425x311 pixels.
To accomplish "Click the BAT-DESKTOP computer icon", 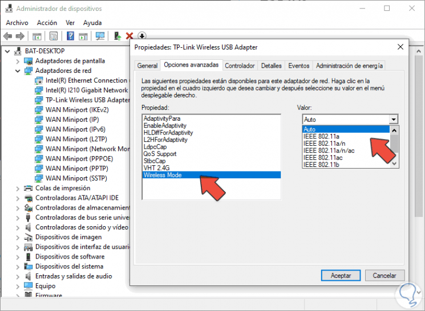I will point(18,51).
